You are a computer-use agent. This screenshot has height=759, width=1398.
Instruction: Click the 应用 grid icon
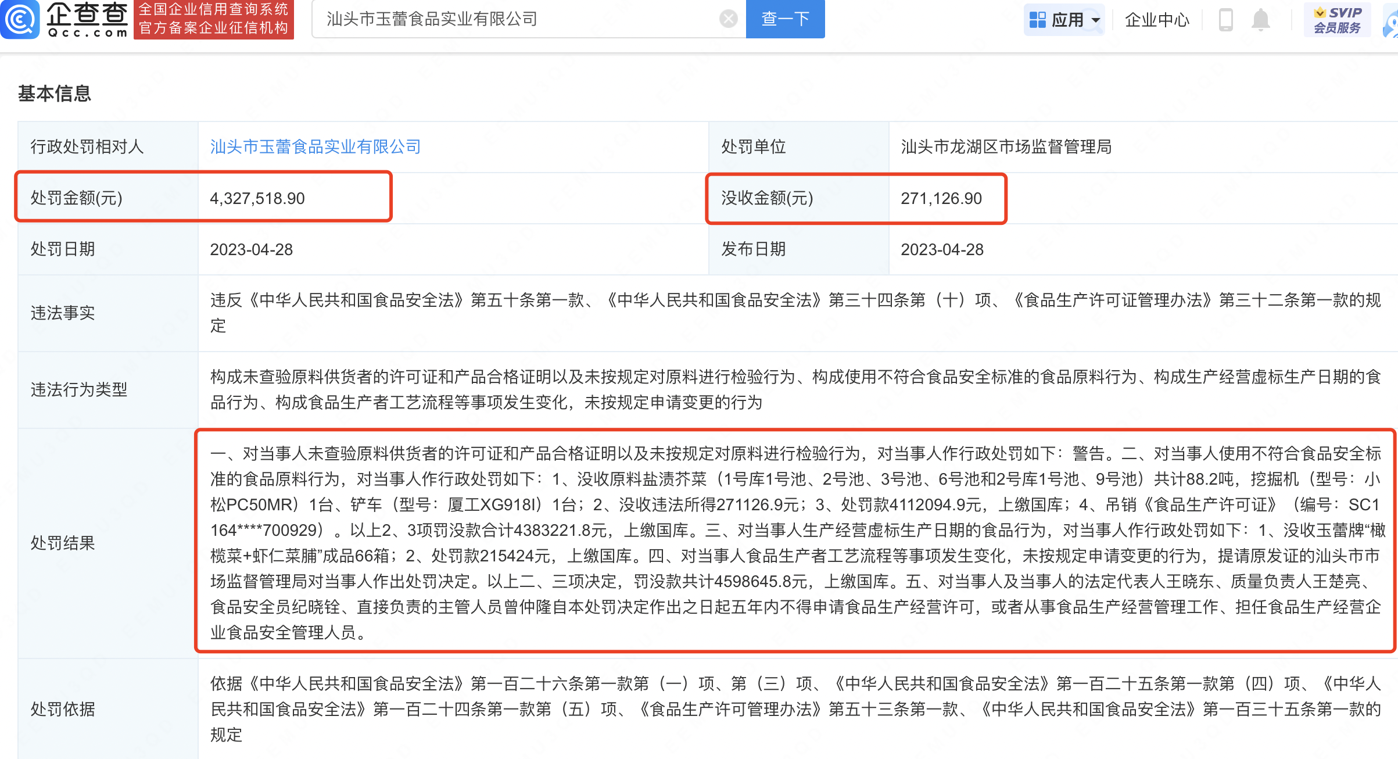(1037, 20)
